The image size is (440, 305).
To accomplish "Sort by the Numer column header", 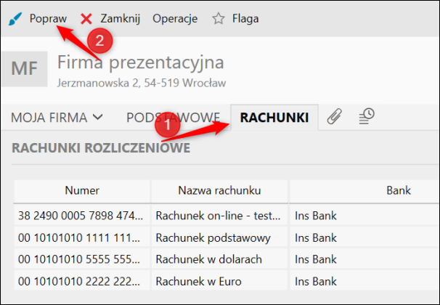I will [x=82, y=190].
